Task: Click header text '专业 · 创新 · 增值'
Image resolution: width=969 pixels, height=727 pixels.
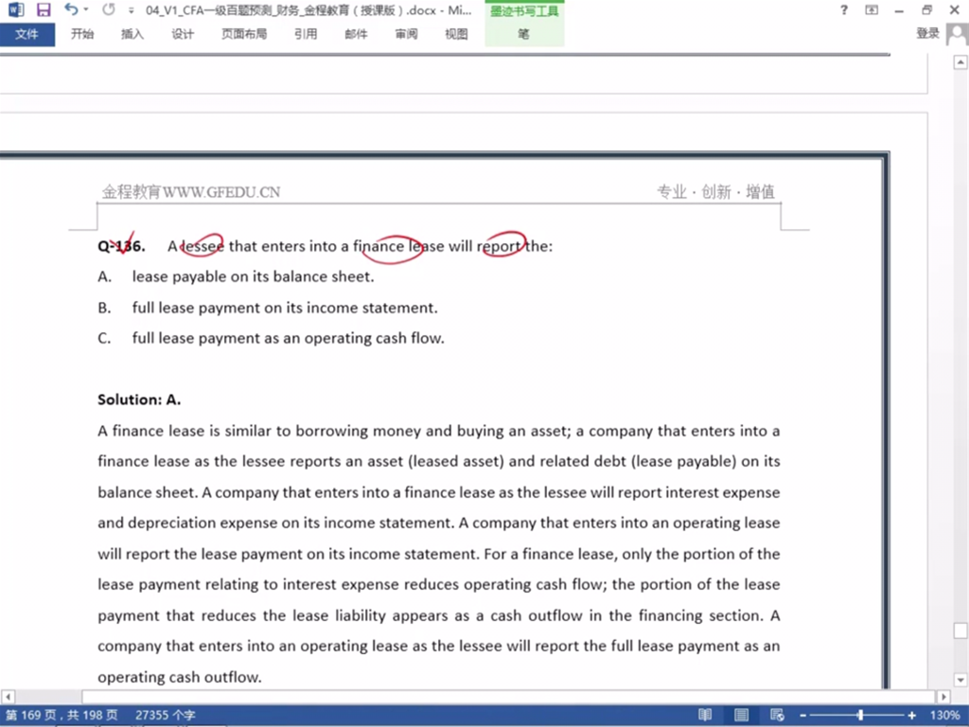Action: point(715,191)
